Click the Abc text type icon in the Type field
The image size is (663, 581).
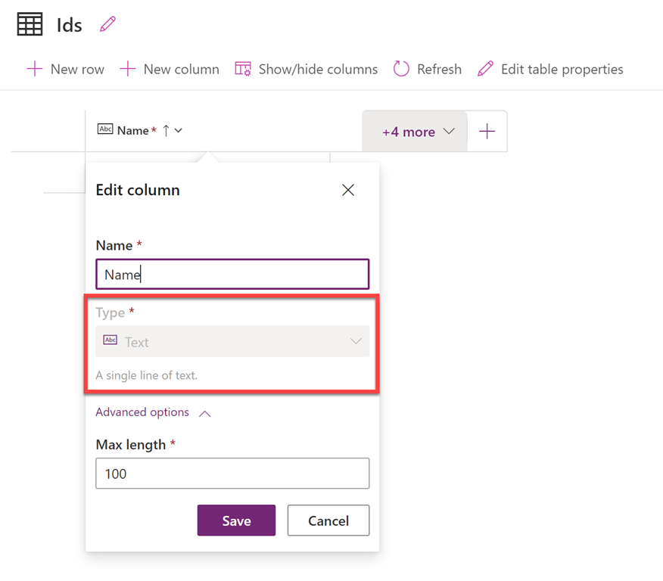click(110, 341)
